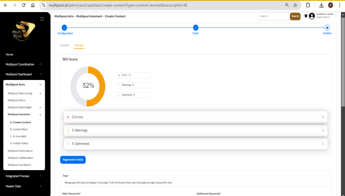The width and height of the screenshot is (345, 196).
Task: Switch to the Checker tab
Action: click(x=79, y=45)
